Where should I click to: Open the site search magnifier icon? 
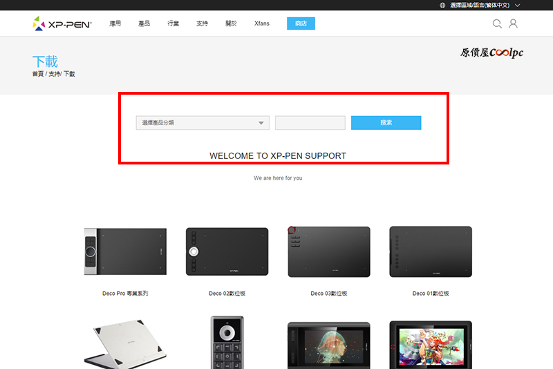[497, 23]
